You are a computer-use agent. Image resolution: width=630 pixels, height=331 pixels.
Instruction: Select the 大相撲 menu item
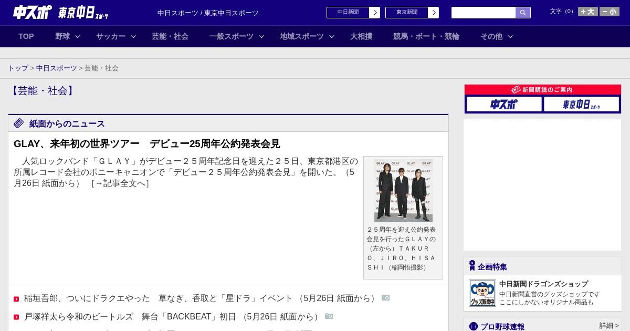[361, 36]
